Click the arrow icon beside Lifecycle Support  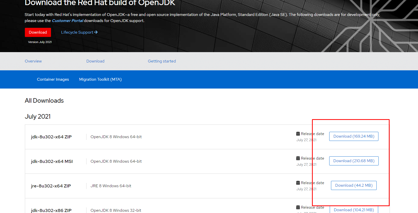click(x=96, y=32)
